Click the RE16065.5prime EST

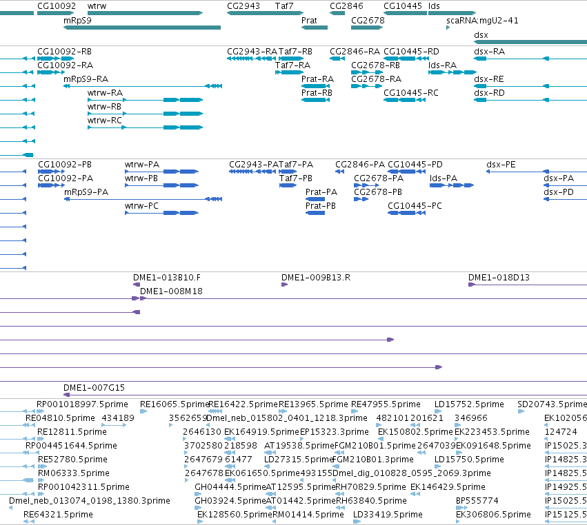click(x=143, y=411)
